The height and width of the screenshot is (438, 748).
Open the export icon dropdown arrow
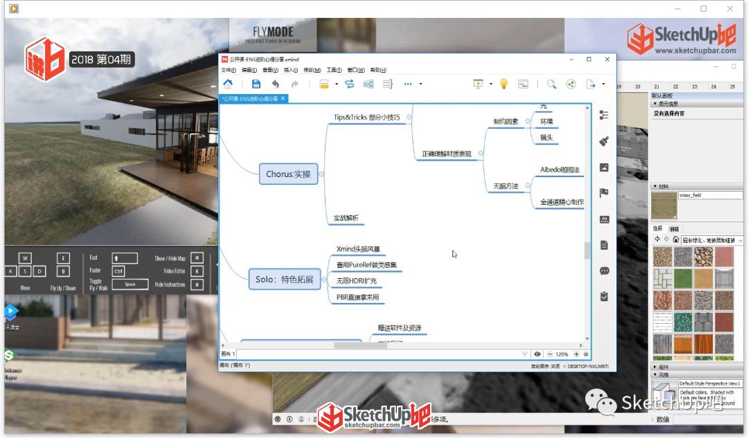(603, 84)
